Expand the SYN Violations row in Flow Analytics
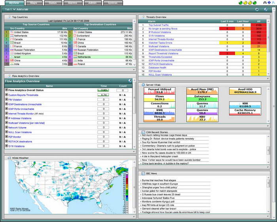Viewport: 277px width, 222px height. tap(7, 146)
